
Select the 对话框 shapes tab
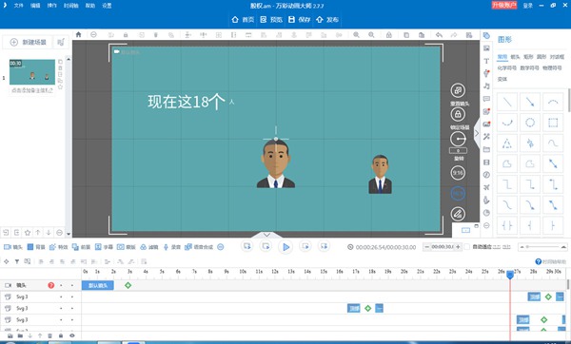(557, 57)
